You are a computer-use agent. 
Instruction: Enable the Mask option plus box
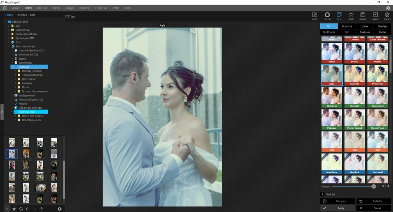(323, 194)
